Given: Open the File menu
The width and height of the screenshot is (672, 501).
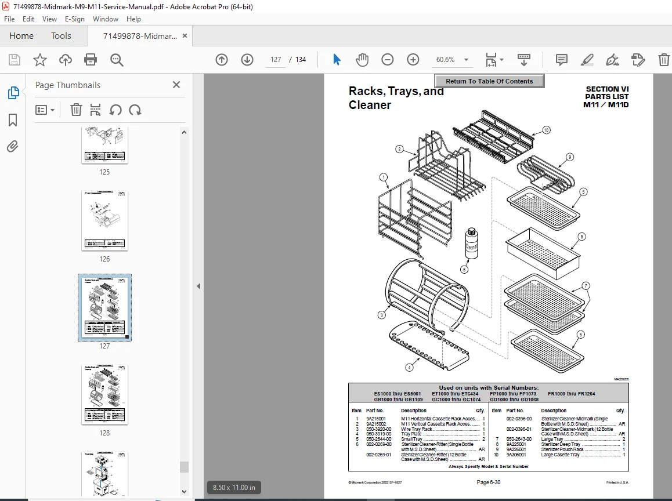Looking at the screenshot, I should pyautogui.click(x=9, y=19).
